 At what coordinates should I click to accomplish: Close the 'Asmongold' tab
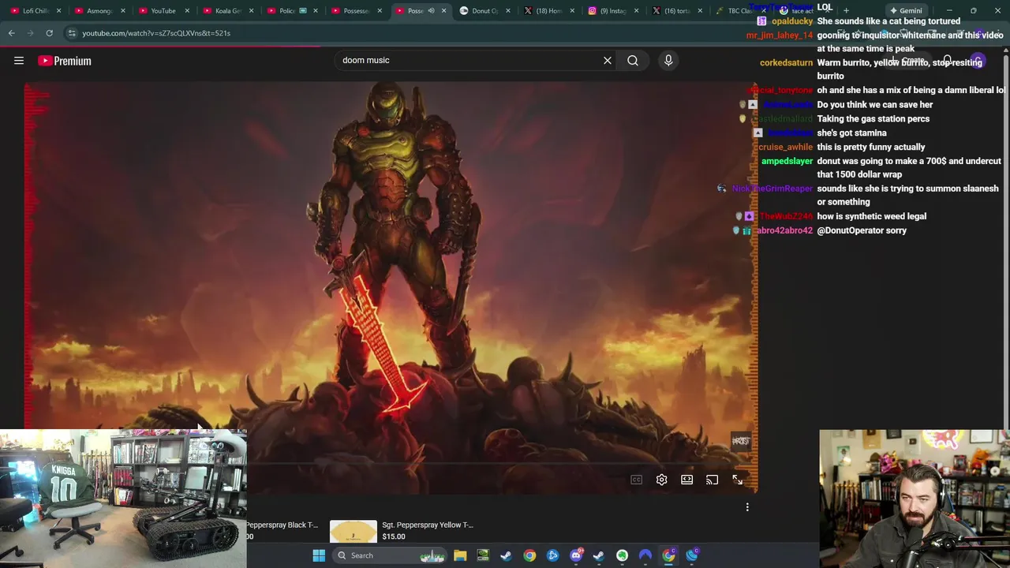123,11
